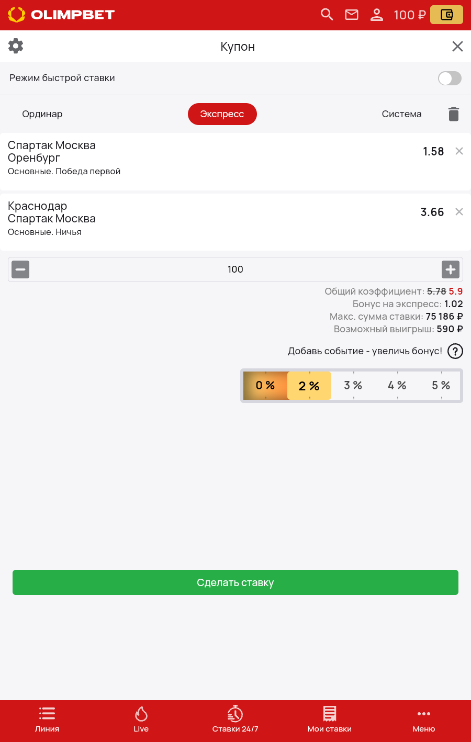The image size is (471, 742).
Task: Increase stake with the plus button
Action: [451, 269]
